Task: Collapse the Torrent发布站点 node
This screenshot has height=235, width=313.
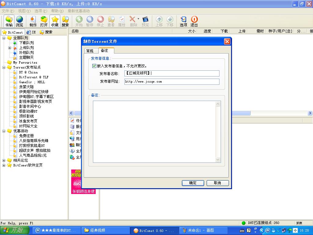Action: click(x=4, y=67)
